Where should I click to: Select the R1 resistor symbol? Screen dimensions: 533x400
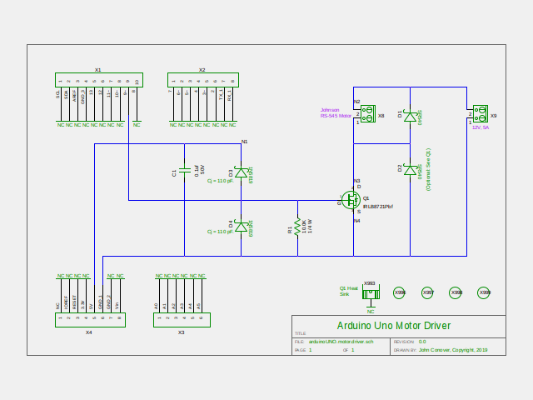point(297,227)
